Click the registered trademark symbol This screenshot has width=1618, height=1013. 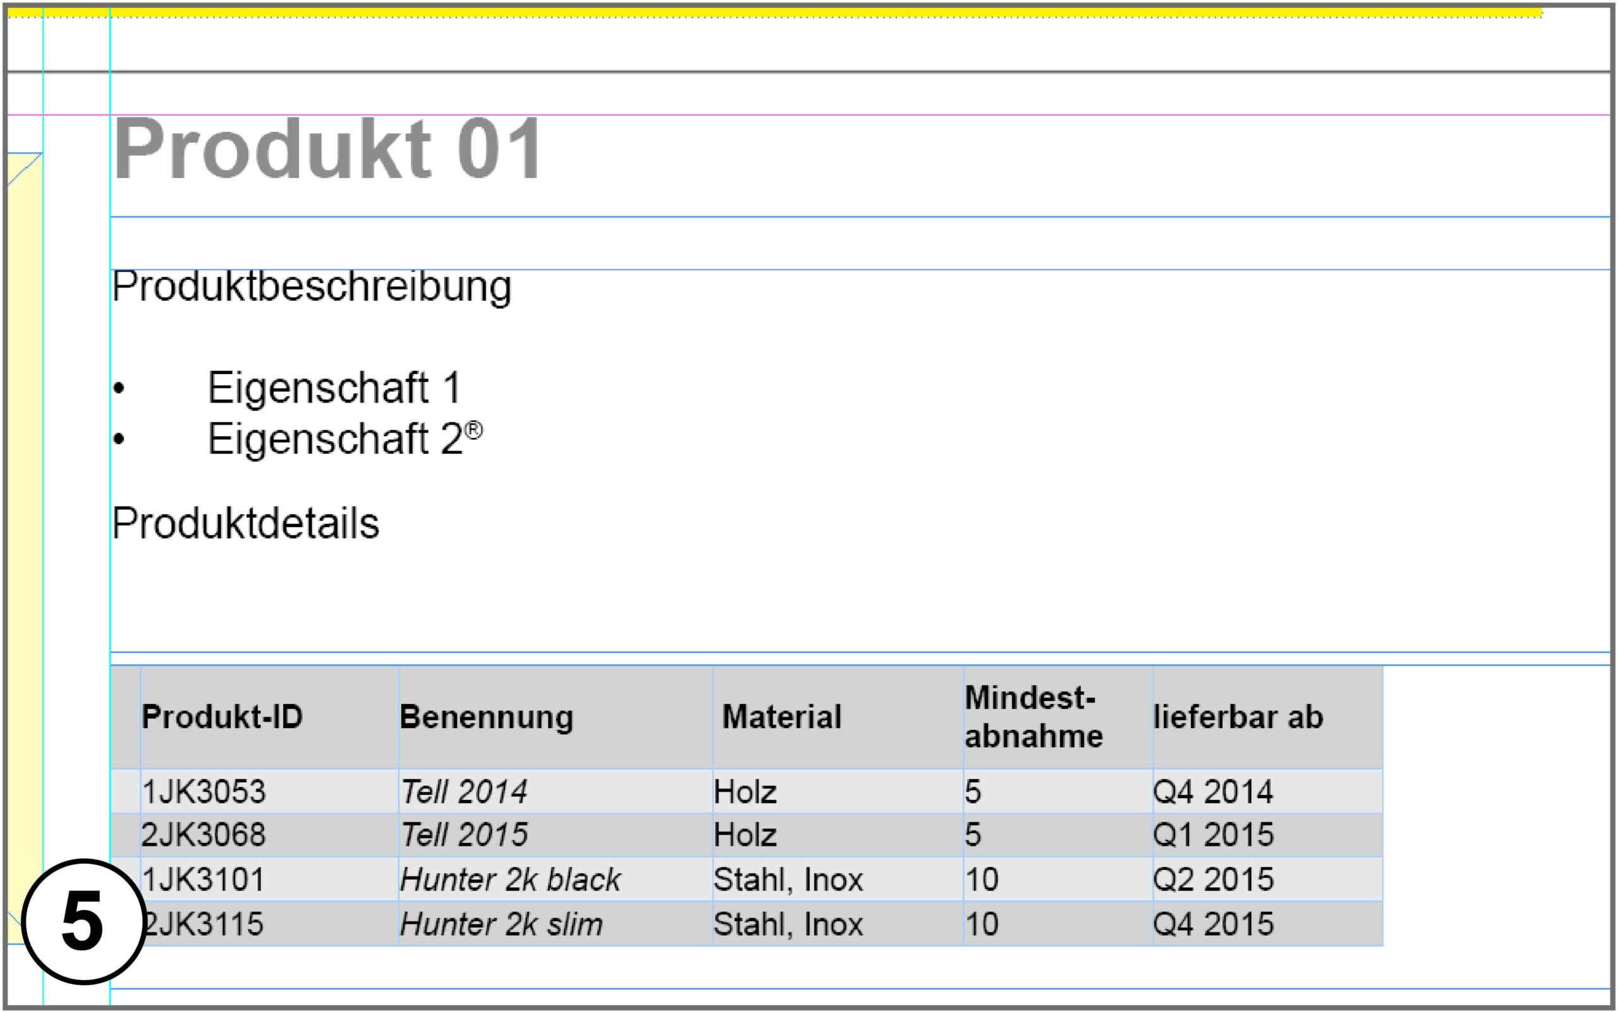473,430
